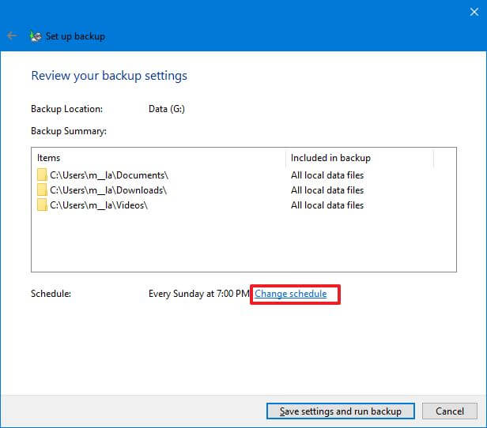The image size is (487, 428).
Task: Click the Set up backup wizard icon
Action: (36, 36)
